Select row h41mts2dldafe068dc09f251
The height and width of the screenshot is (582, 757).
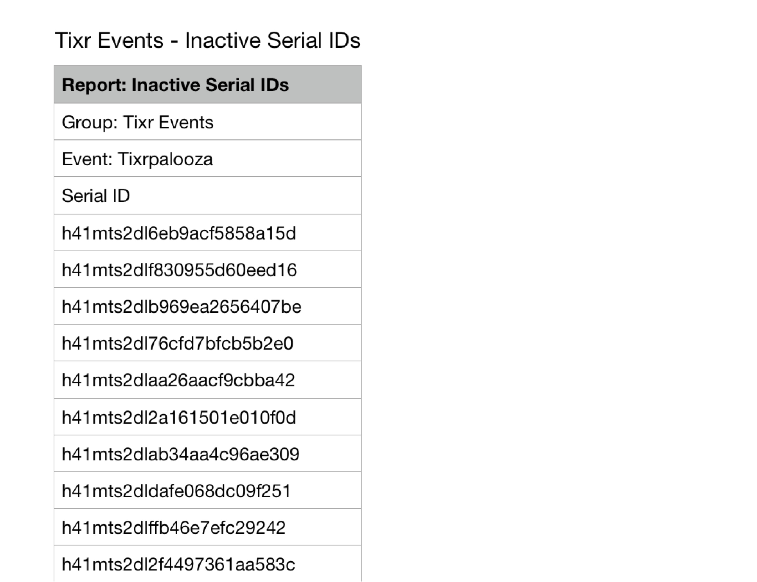click(x=208, y=490)
